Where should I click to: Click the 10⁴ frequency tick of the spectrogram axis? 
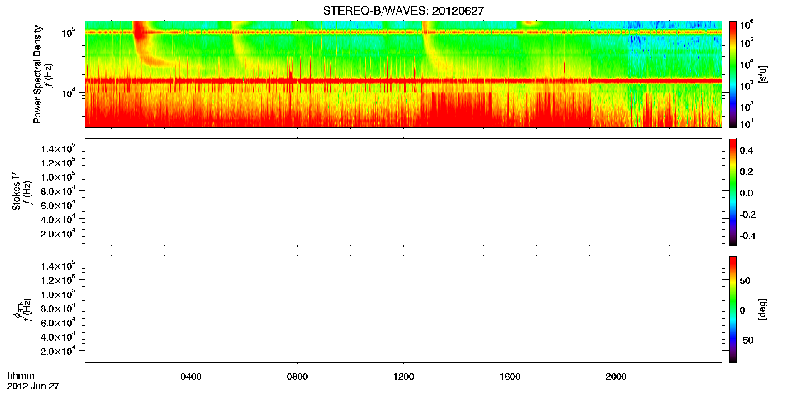tap(69, 93)
